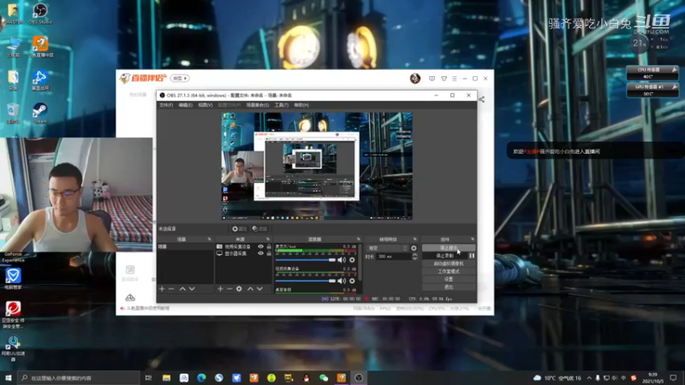Select the 视频采集设备 source row
Image resolution: width=685 pixels, height=385 pixels.
click(243, 246)
